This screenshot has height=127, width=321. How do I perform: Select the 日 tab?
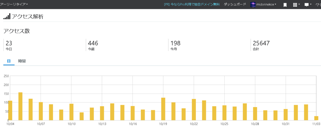tap(9, 61)
